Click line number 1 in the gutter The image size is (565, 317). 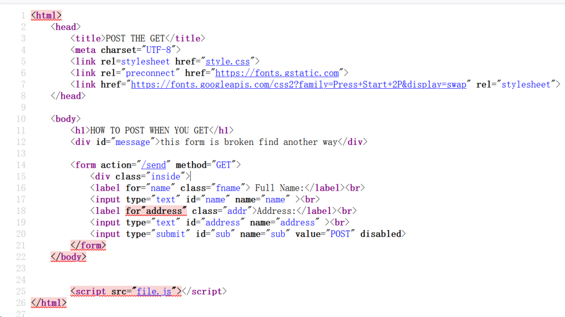[23, 15]
